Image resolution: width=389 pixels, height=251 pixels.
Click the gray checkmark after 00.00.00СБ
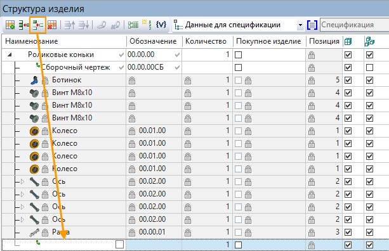pyautogui.click(x=177, y=67)
